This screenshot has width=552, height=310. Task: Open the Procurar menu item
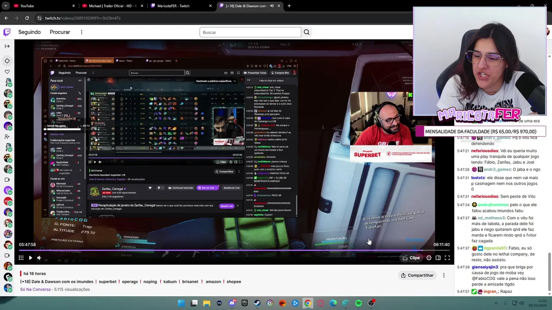60,32
